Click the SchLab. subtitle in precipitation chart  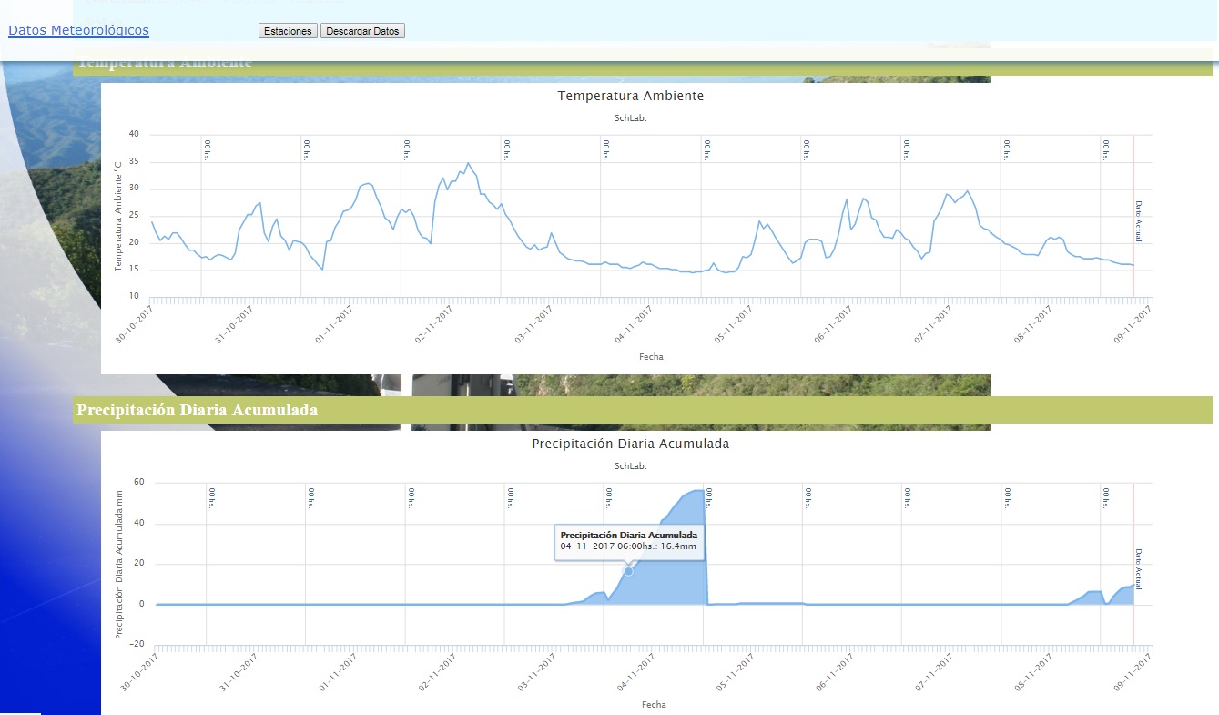pos(630,466)
